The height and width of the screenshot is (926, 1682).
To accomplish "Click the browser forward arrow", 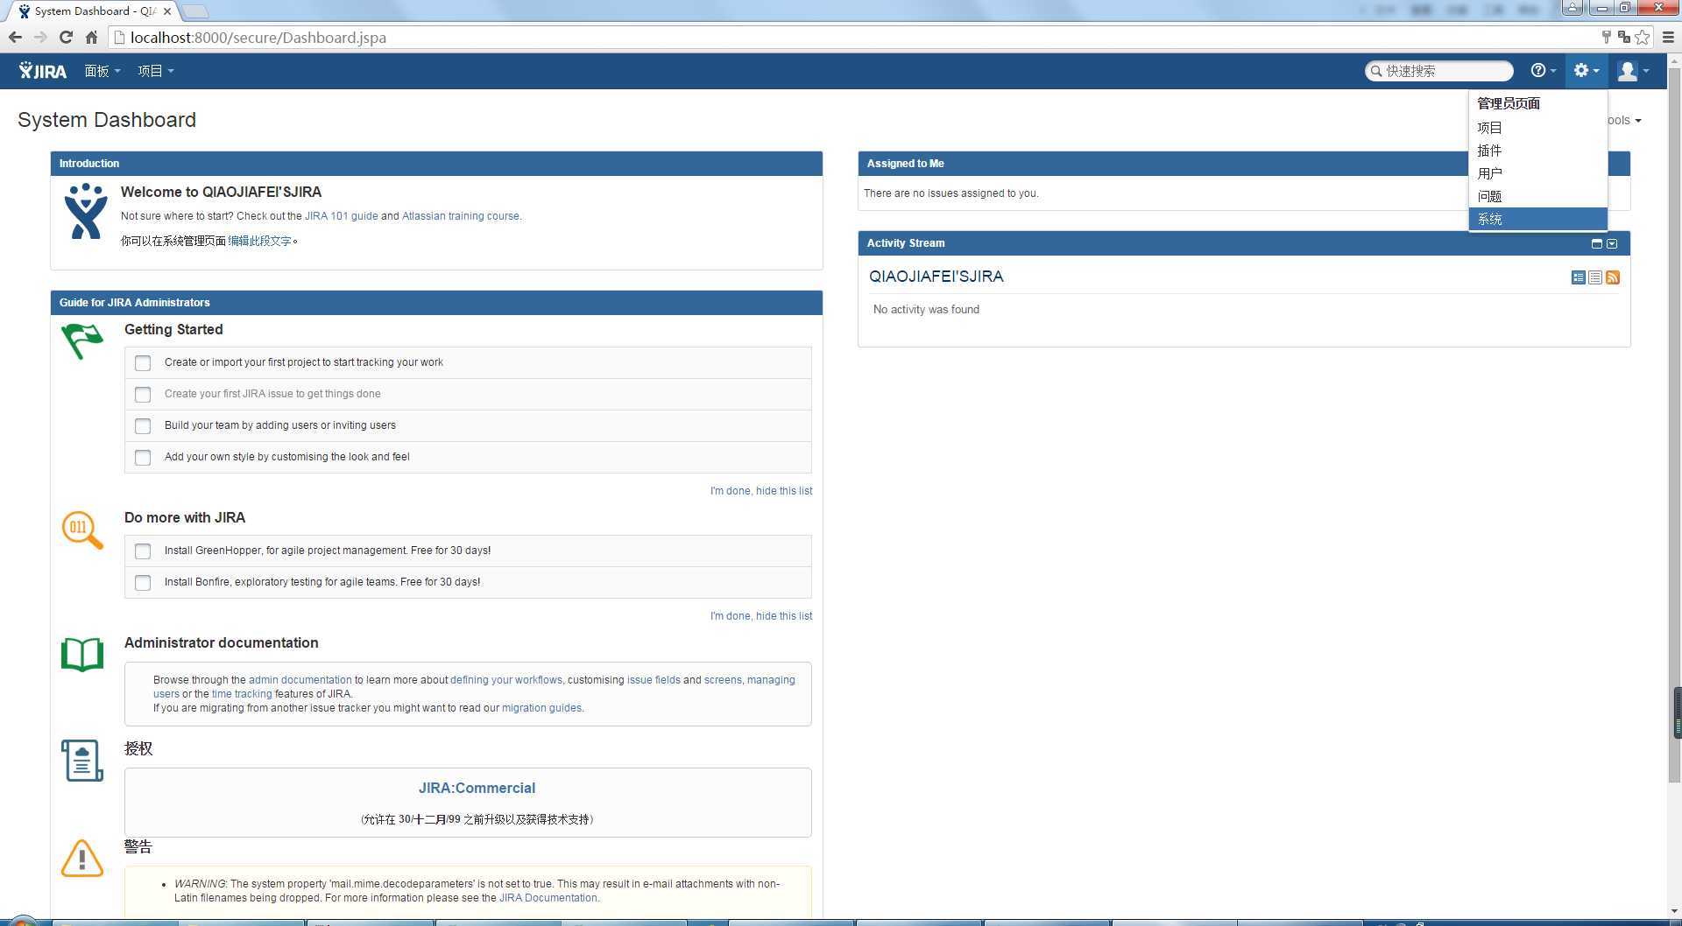I will [x=40, y=38].
